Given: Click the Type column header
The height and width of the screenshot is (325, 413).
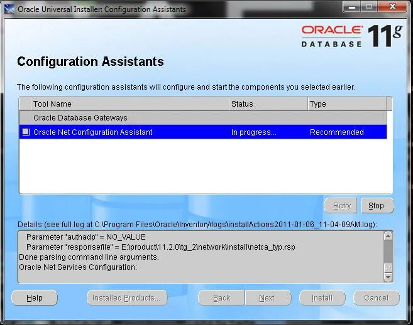Looking at the screenshot, I should 347,104.
